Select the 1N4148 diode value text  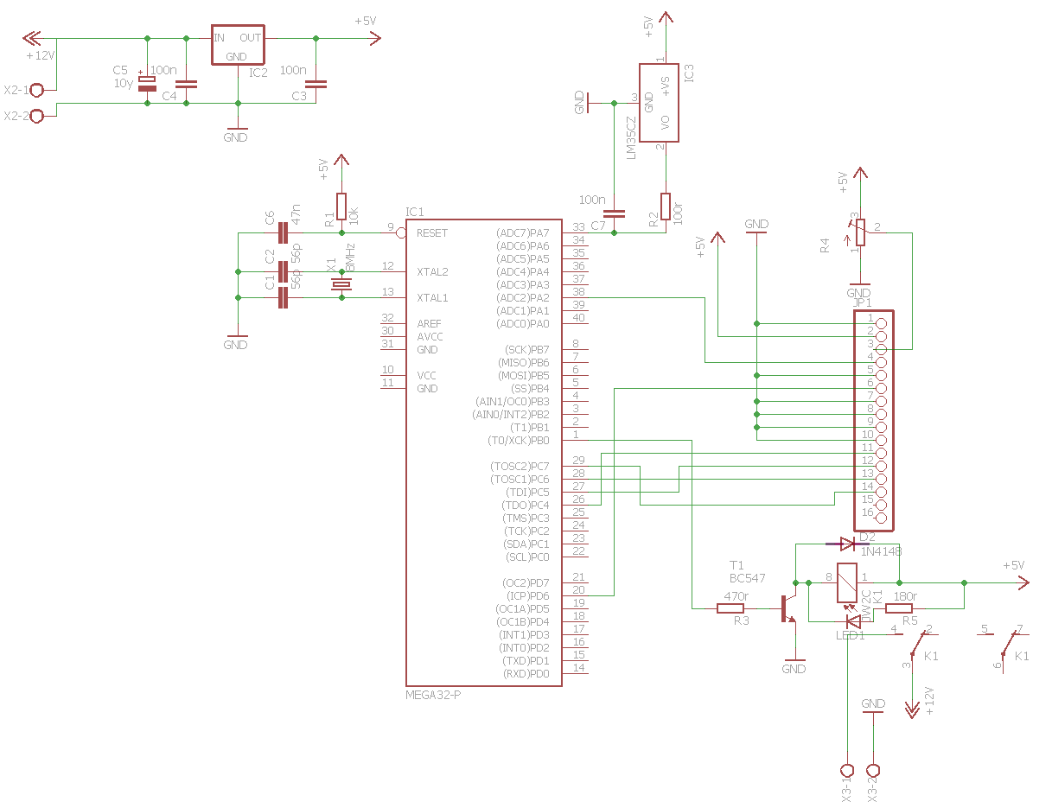pos(881,550)
